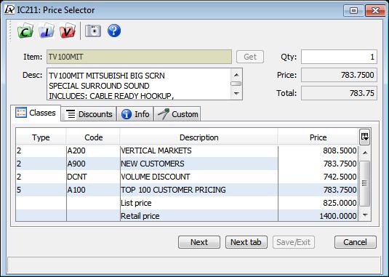Image resolution: width=389 pixels, height=277 pixels.
Task: Click type cell 5 in A100 row
Action: 41,190
